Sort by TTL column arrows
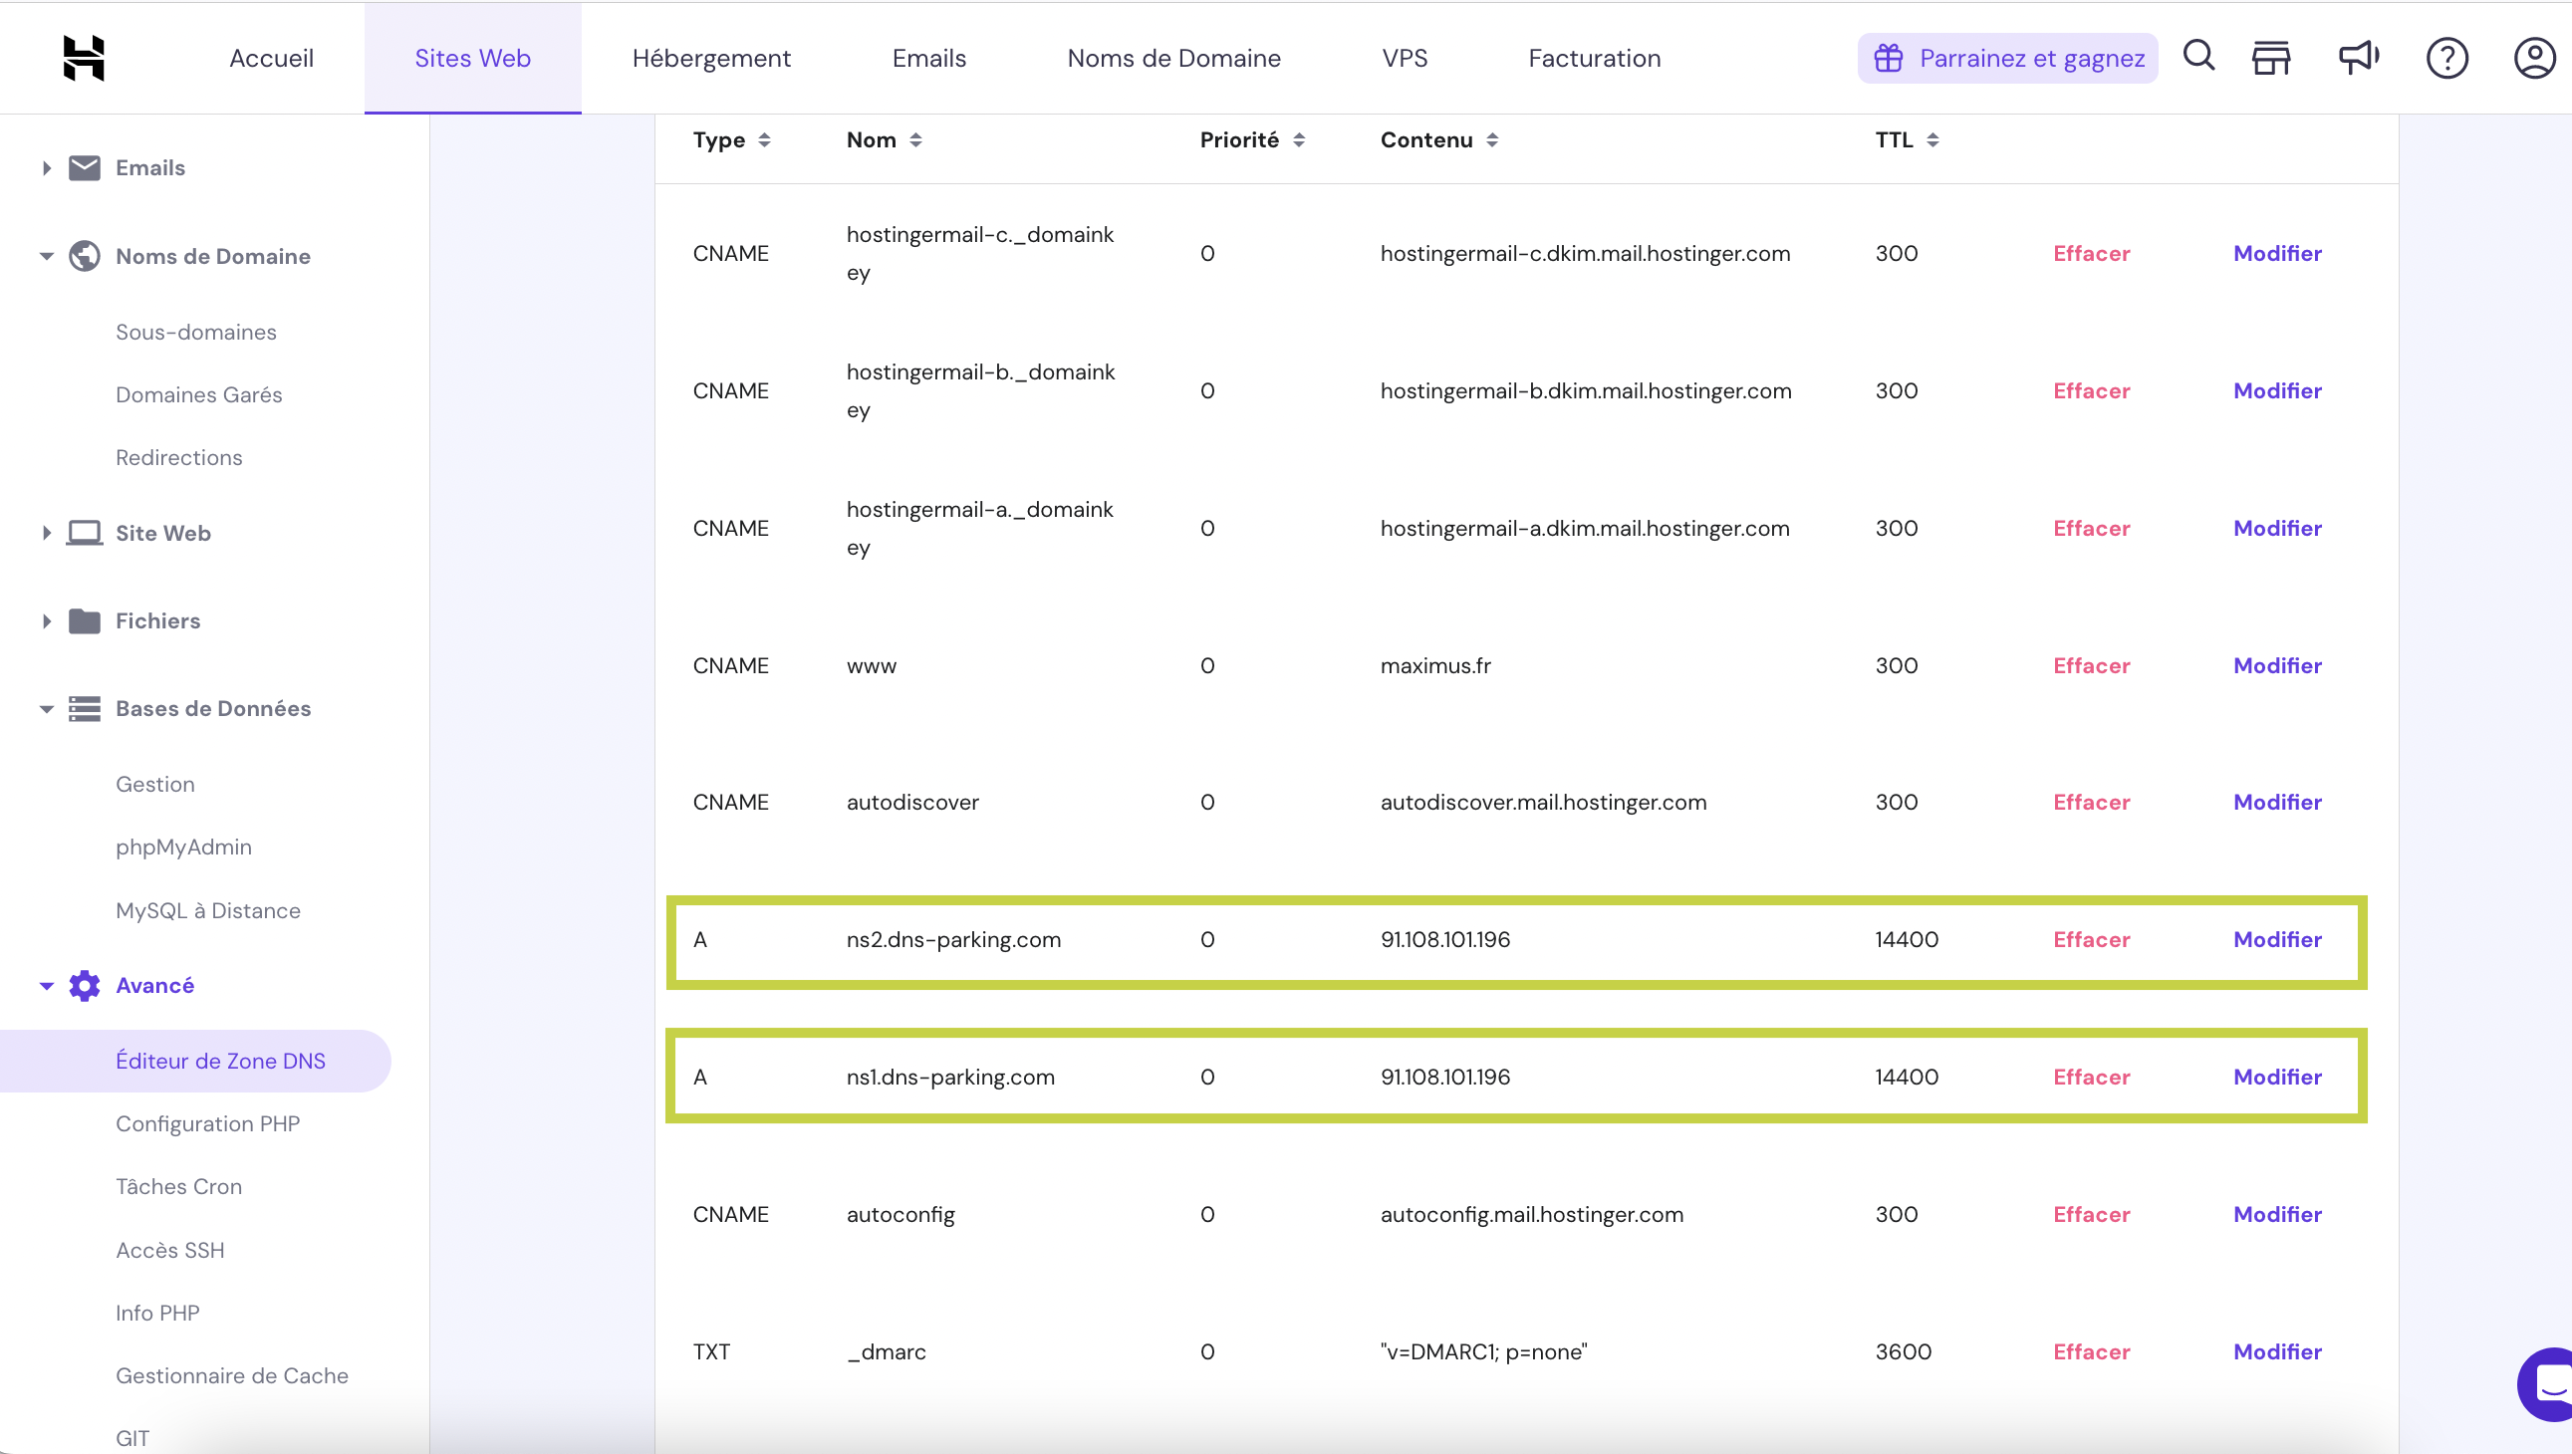This screenshot has height=1454, width=2572. [1932, 140]
